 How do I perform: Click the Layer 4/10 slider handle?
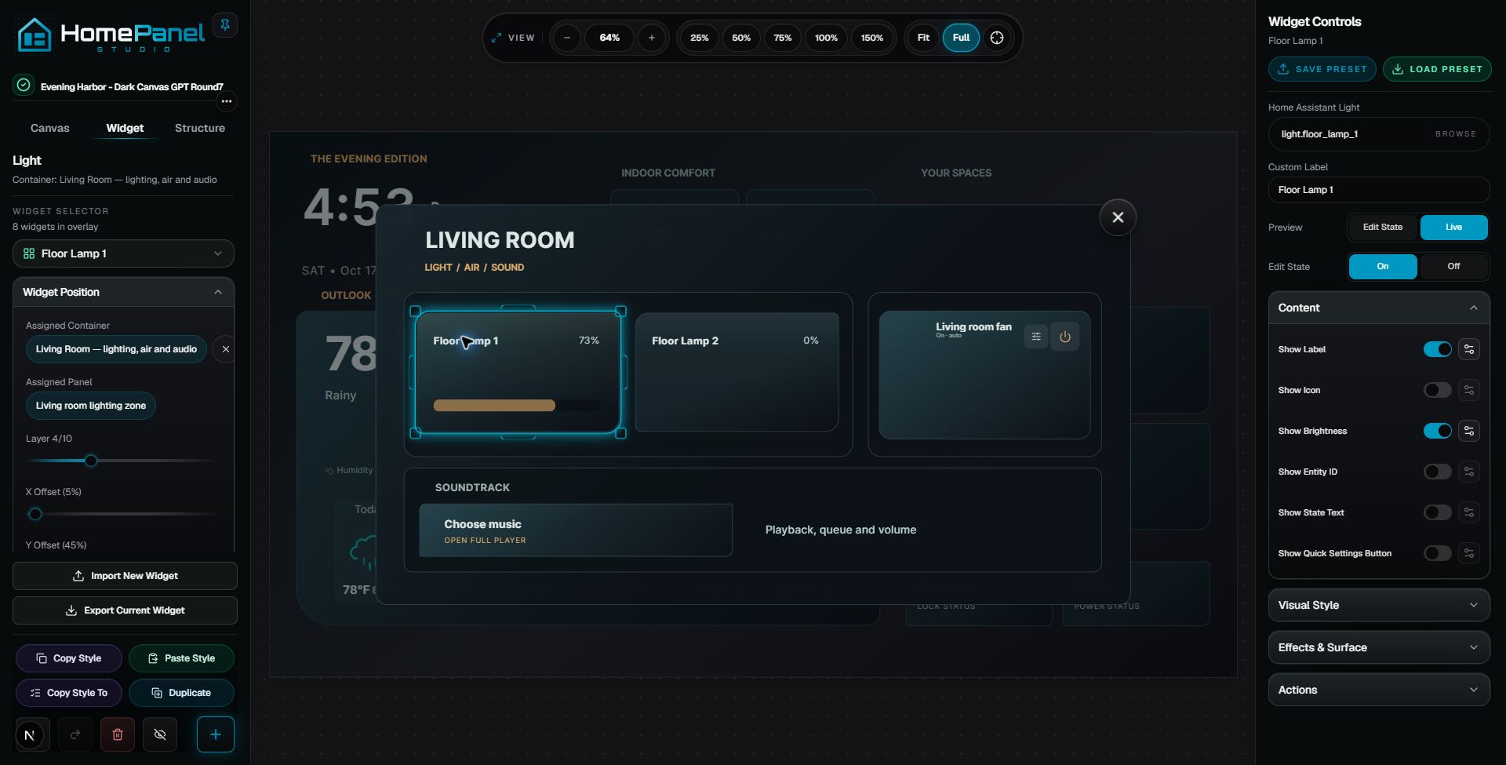point(91,461)
